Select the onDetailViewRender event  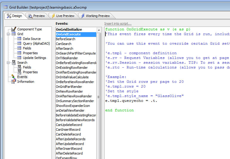pyautogui.click(x=76, y=110)
